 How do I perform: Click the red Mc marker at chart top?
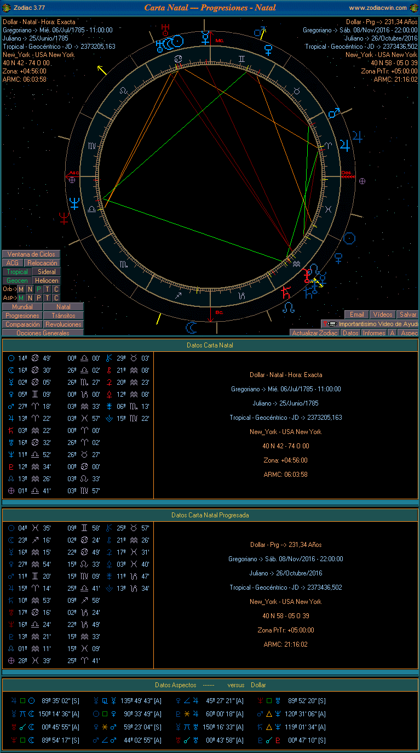pyautogui.click(x=220, y=41)
